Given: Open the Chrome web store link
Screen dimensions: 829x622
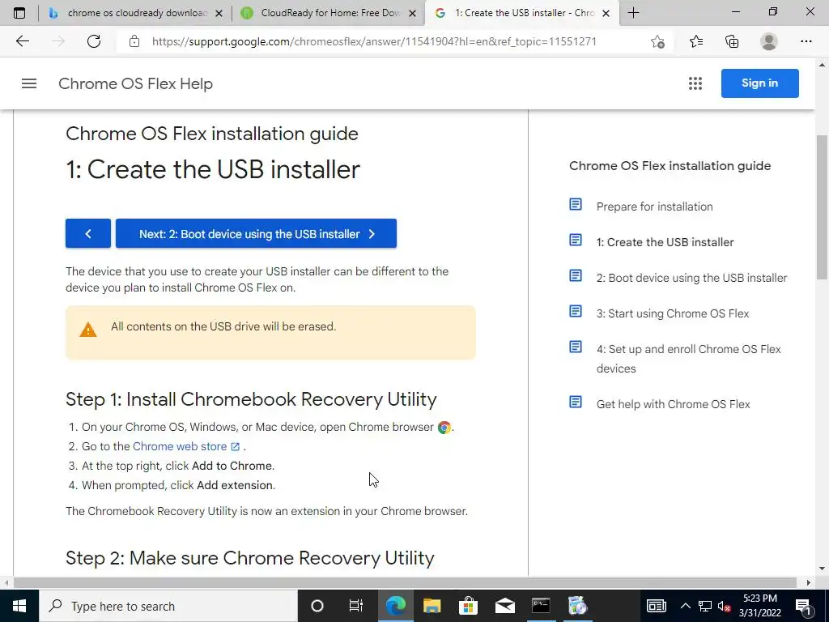Looking at the screenshot, I should [180, 446].
